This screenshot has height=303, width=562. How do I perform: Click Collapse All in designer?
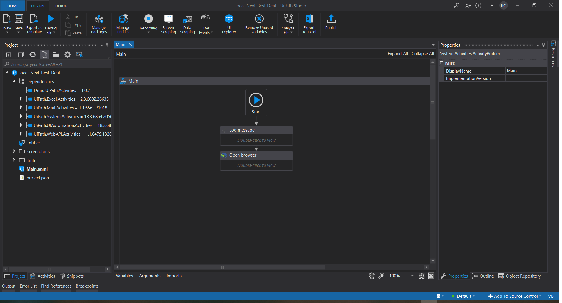point(423,54)
